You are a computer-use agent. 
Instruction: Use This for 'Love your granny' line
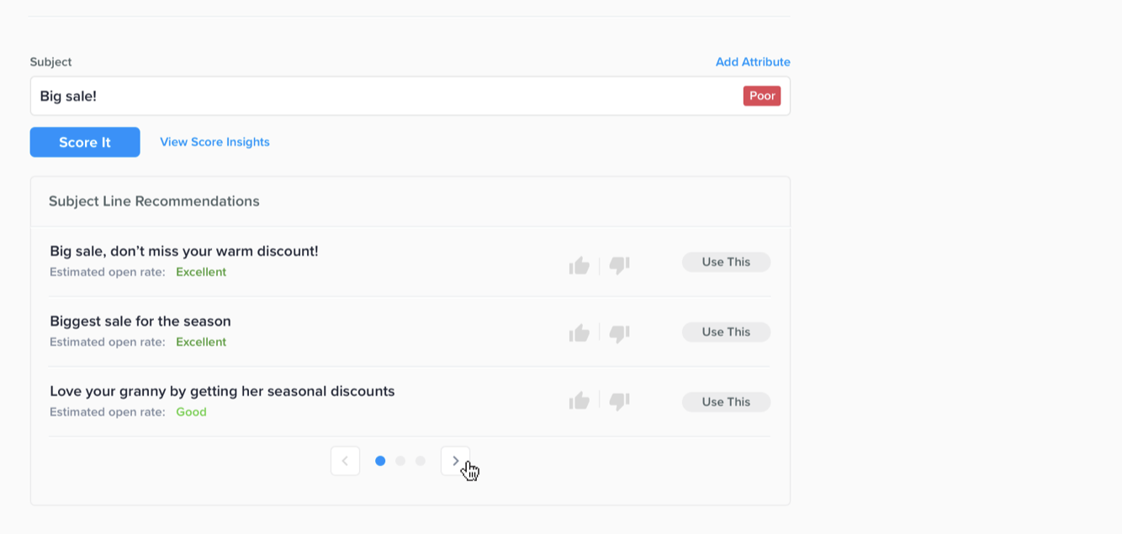[x=726, y=402]
